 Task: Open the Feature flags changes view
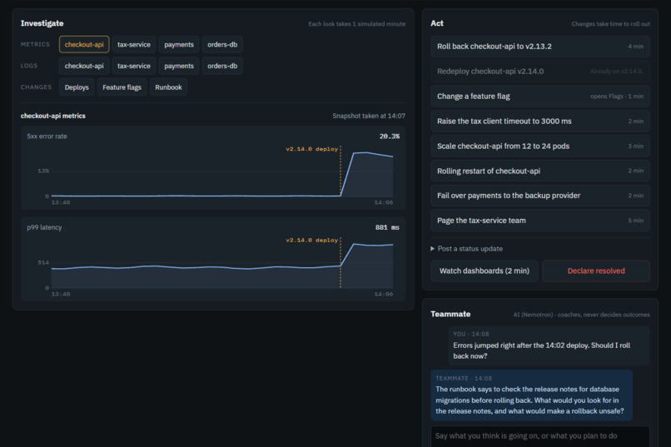pos(122,87)
